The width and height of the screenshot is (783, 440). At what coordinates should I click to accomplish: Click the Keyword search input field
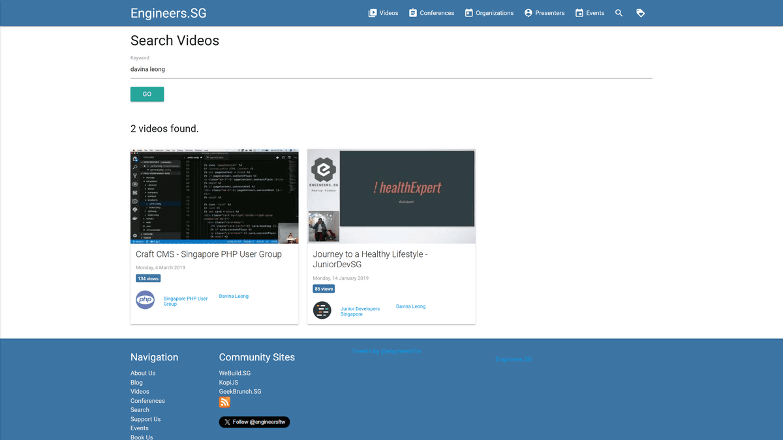[391, 69]
